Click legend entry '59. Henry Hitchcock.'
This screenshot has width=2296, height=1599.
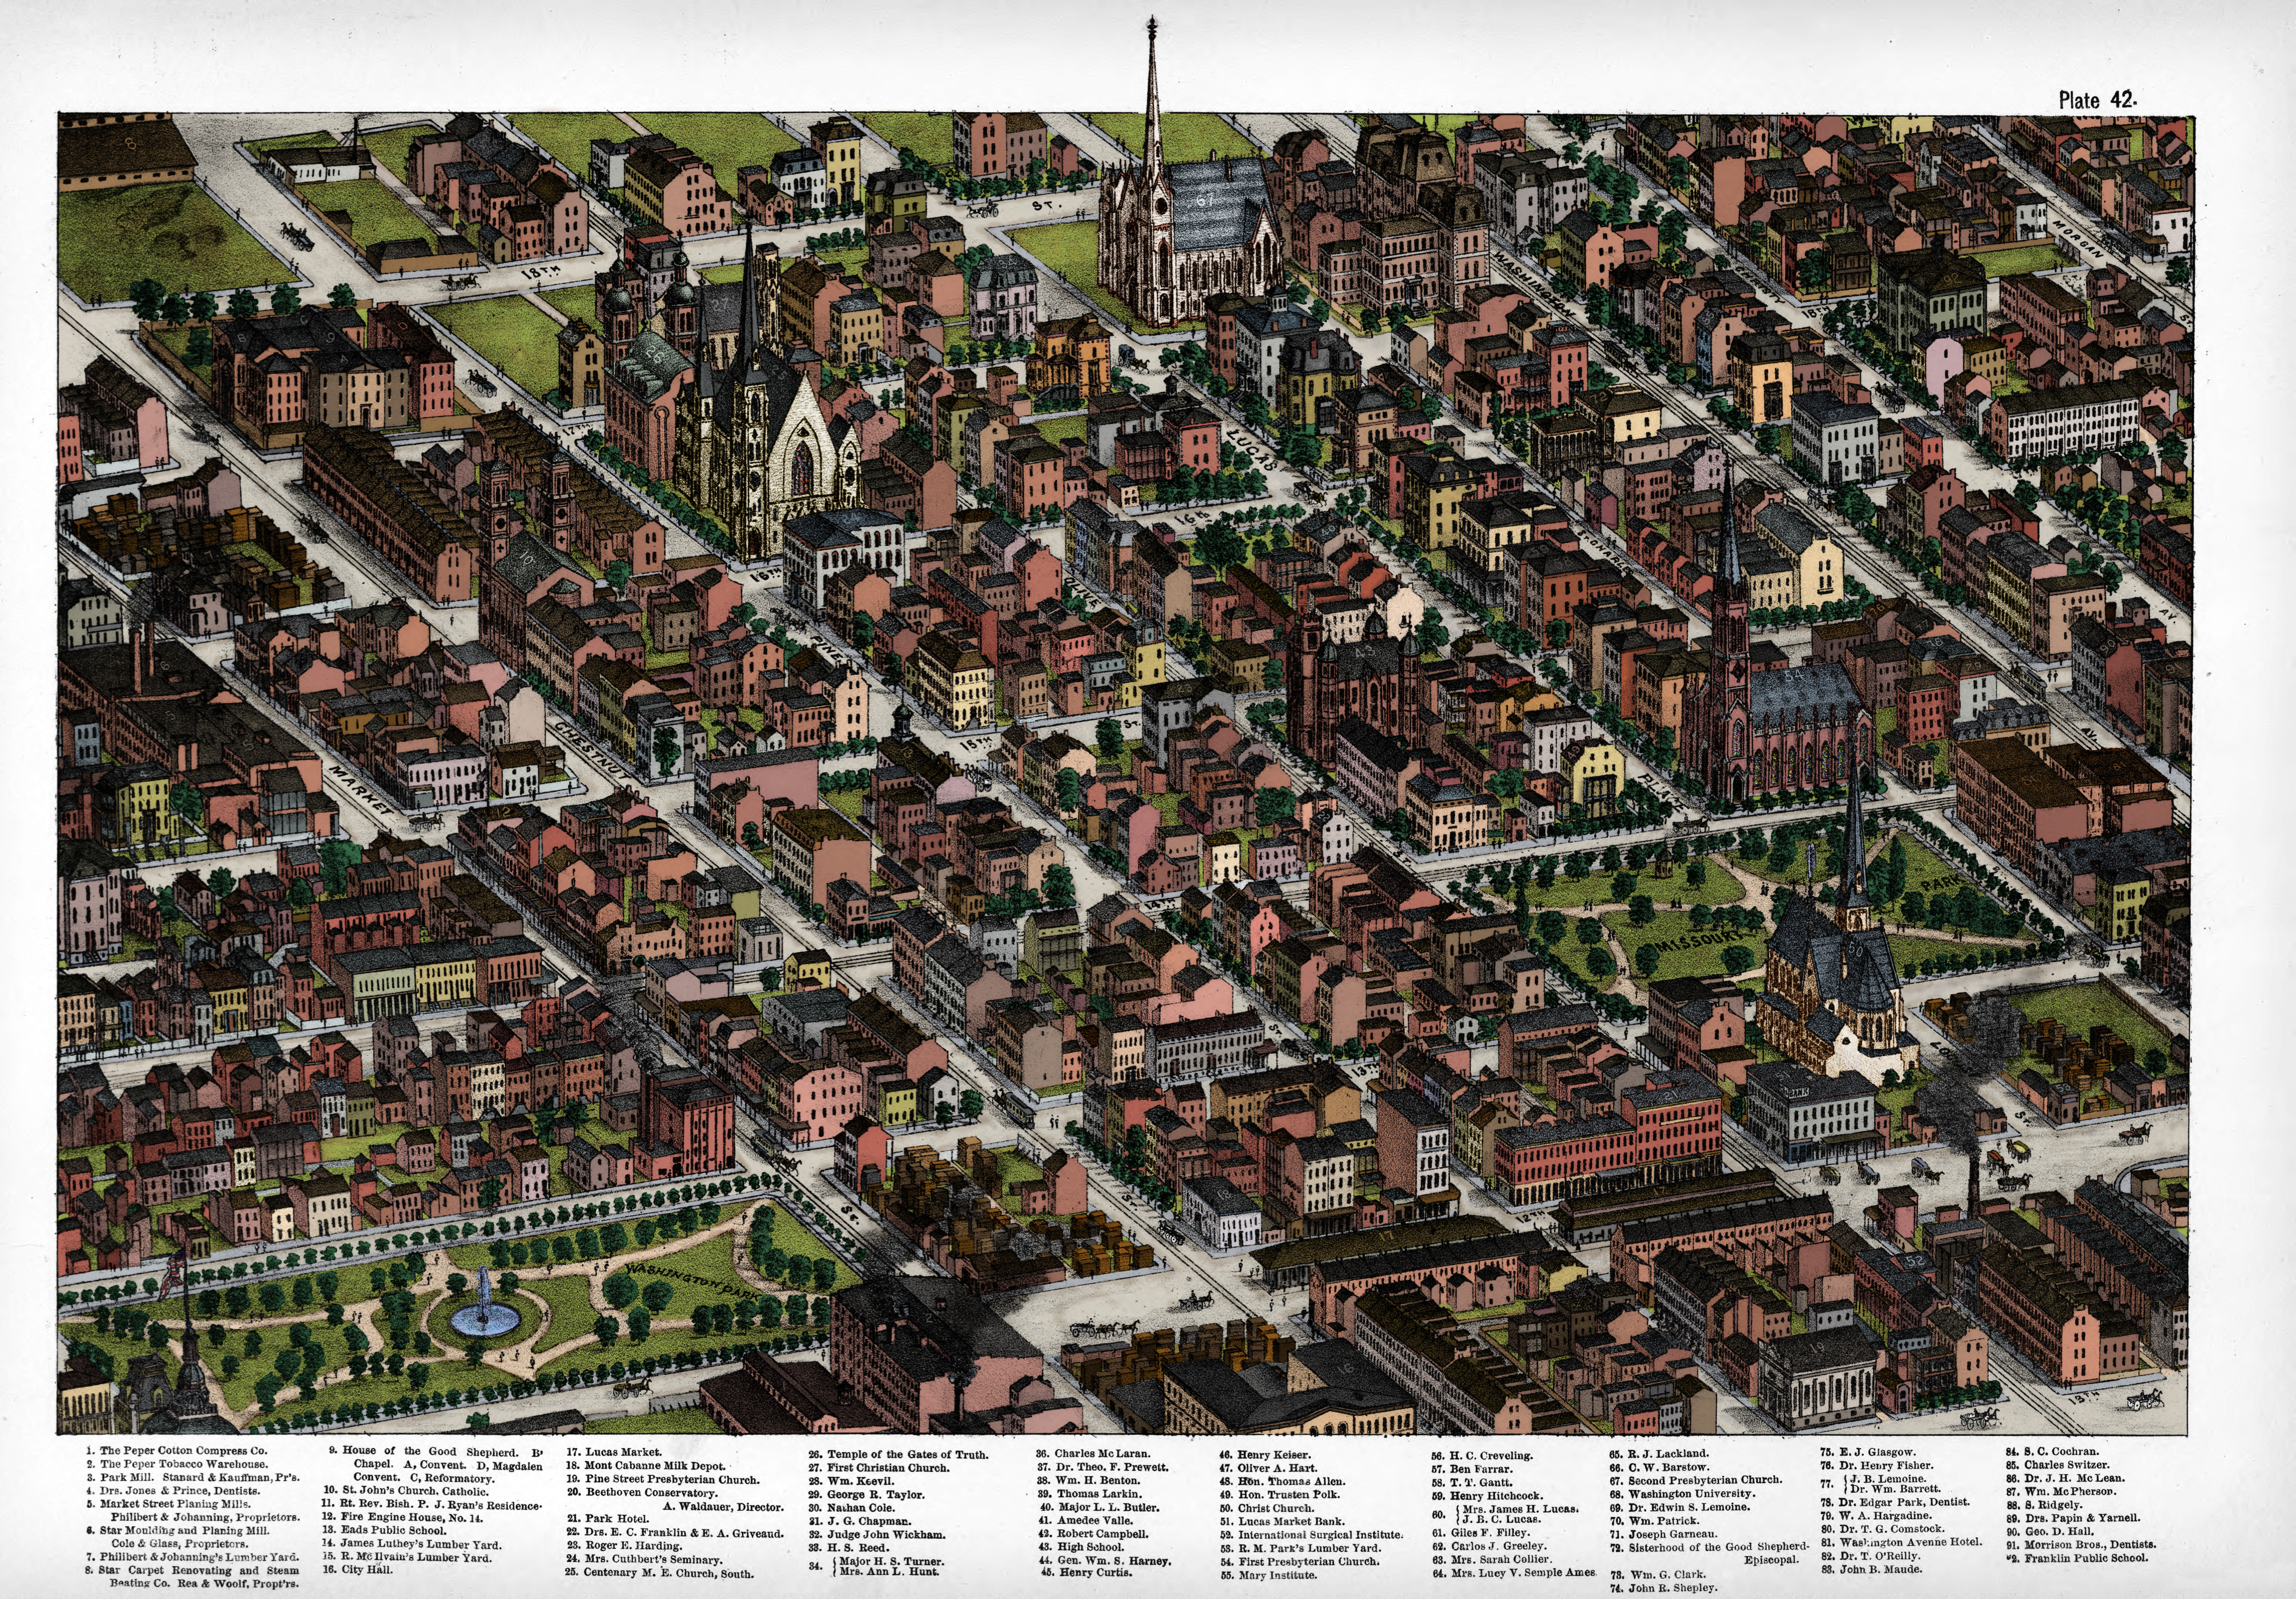1487,1496
